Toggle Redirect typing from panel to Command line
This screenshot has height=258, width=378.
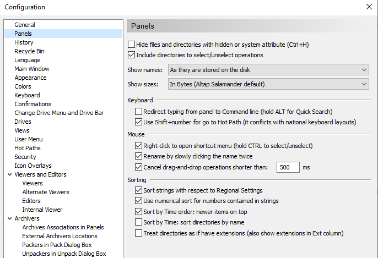139,112
